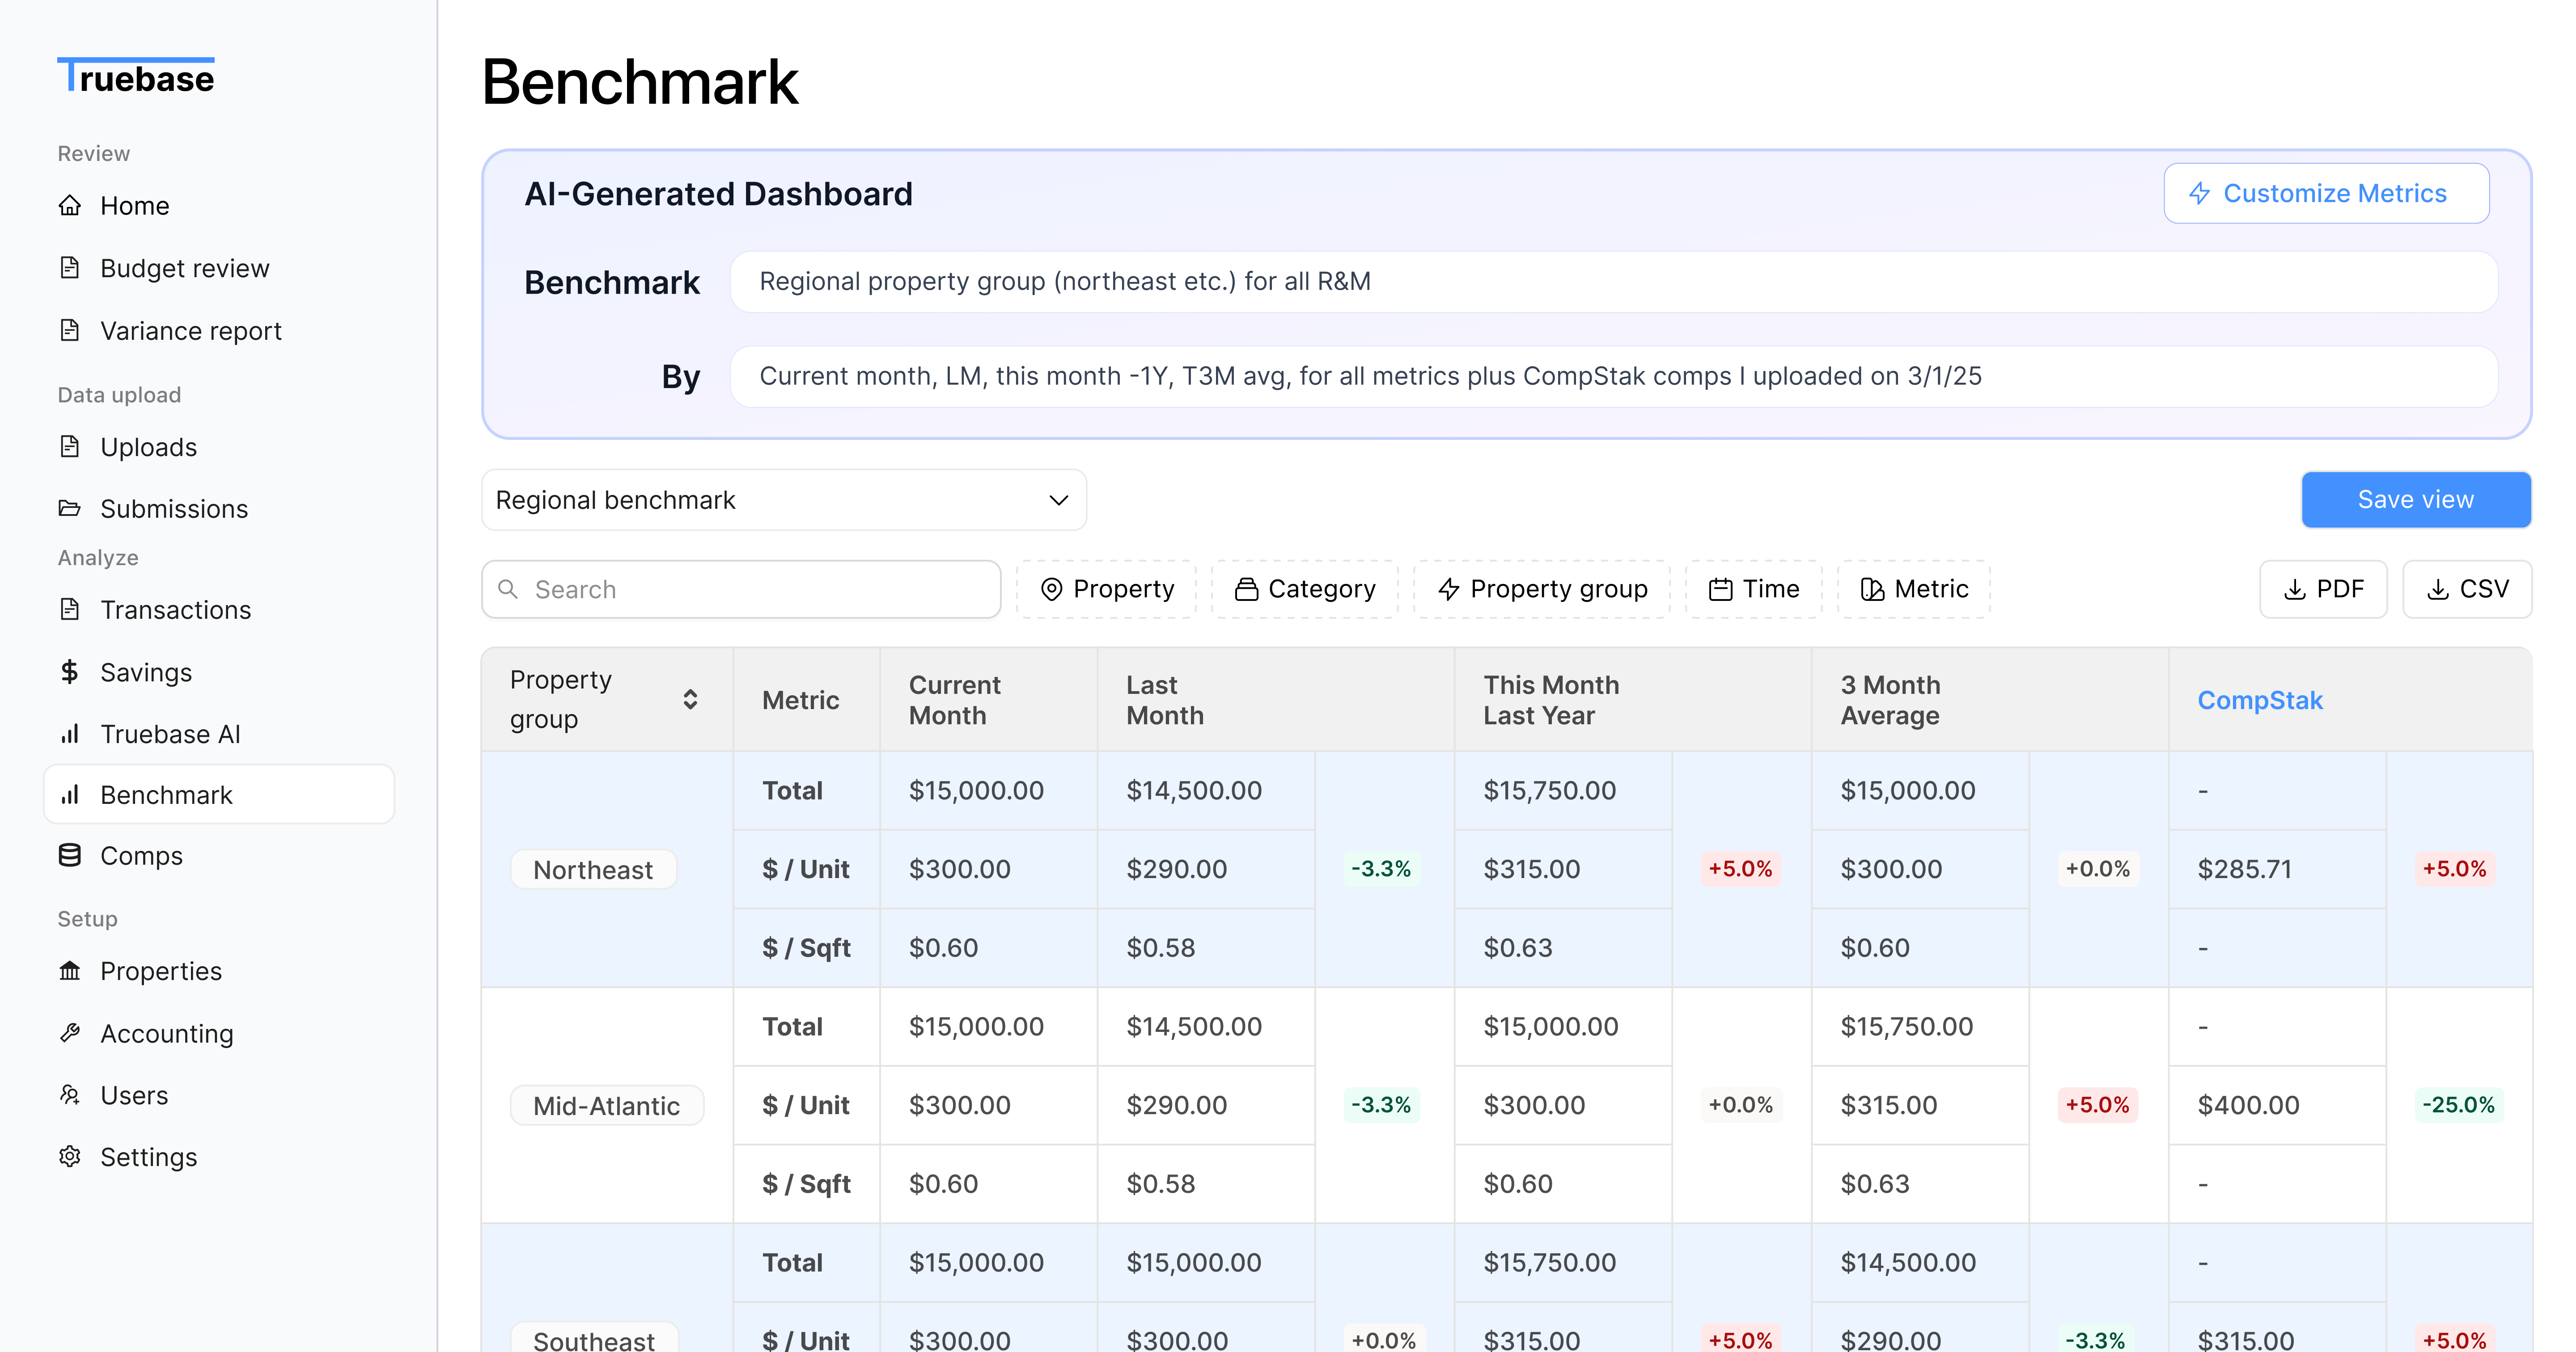Viewport: 2576px width, 1352px height.
Task: Click the Home house icon in sidebar
Action: coord(69,206)
